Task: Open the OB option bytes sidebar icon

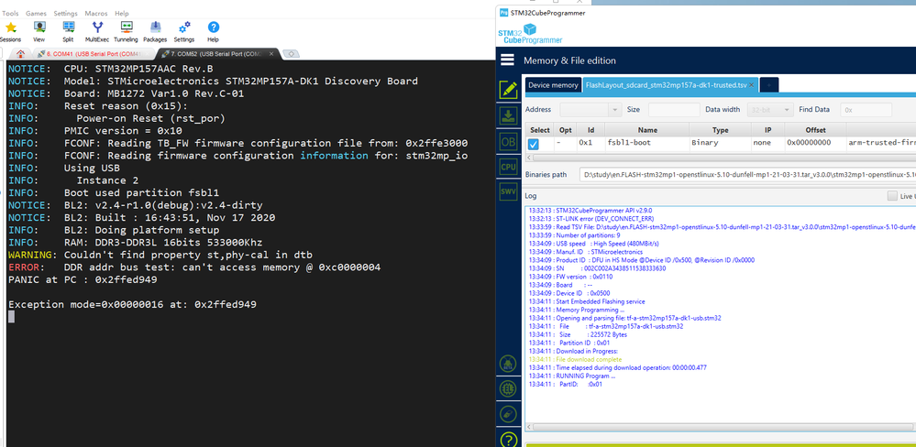Action: 508,141
